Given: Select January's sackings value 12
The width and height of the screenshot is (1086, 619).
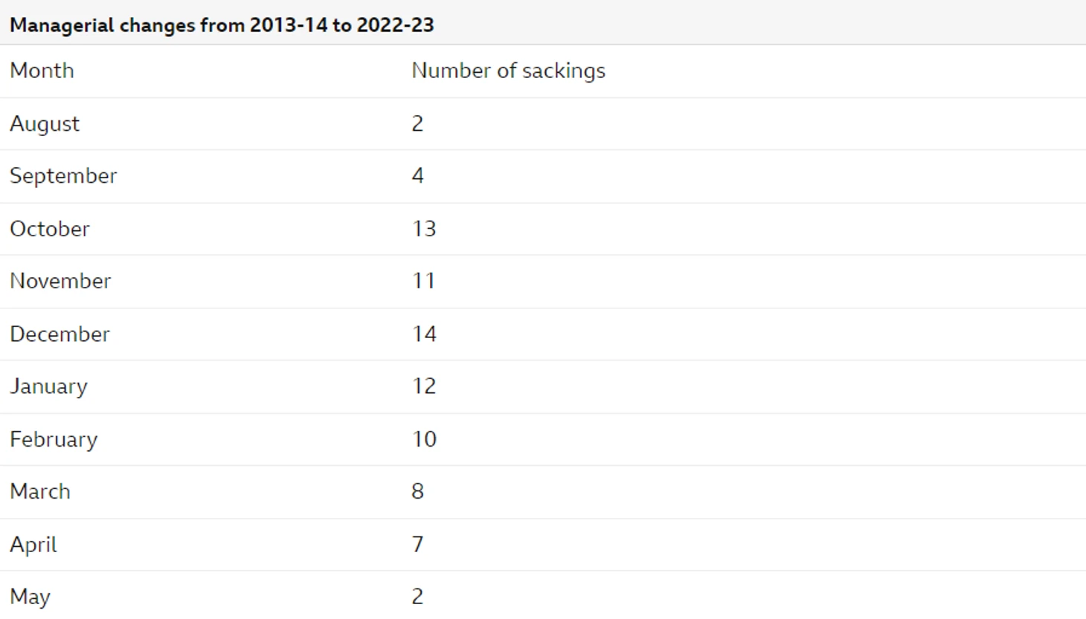Looking at the screenshot, I should tap(424, 387).
